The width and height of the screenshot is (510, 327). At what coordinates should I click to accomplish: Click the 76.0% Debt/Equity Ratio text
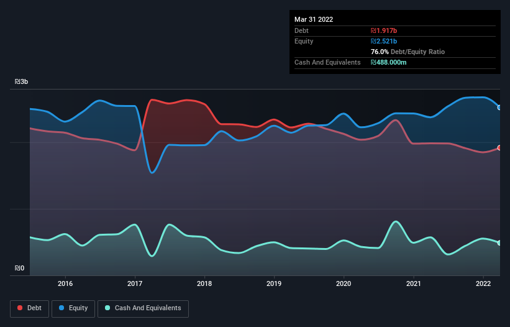click(x=408, y=52)
